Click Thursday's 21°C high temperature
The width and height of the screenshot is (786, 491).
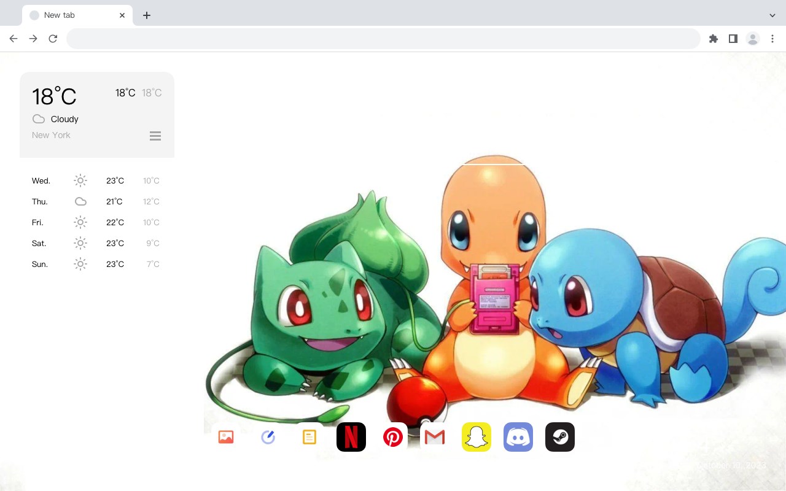[x=114, y=201]
